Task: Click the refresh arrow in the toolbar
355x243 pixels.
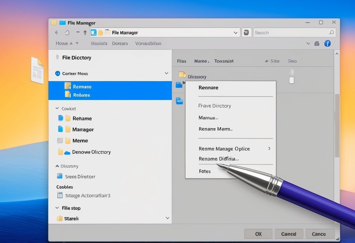Action: point(67,32)
